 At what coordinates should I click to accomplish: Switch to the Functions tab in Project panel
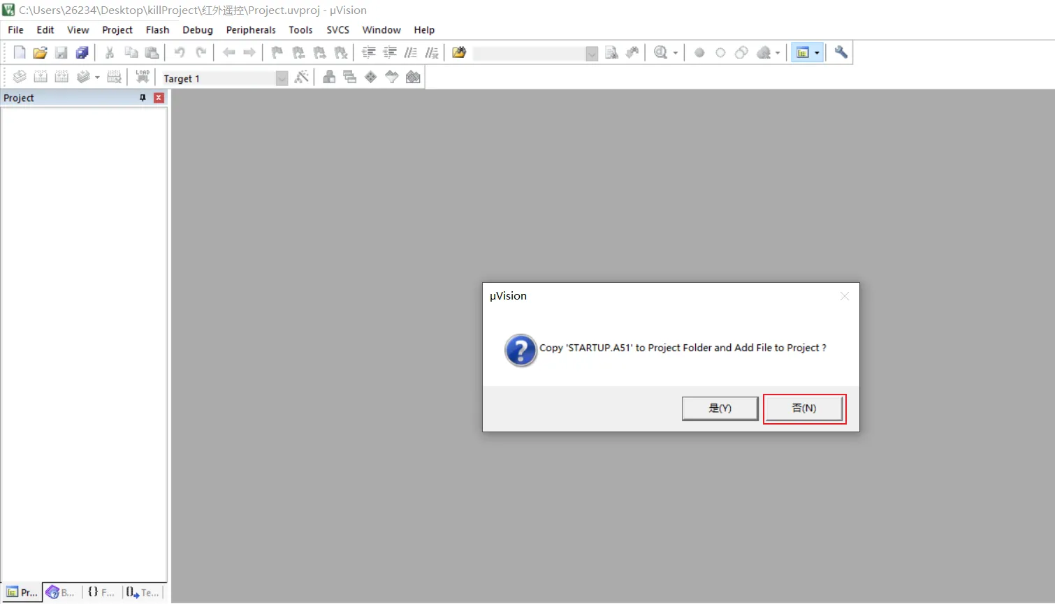[x=101, y=593]
